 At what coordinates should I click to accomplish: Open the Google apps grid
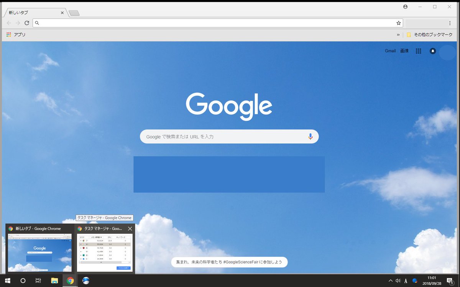tap(419, 51)
